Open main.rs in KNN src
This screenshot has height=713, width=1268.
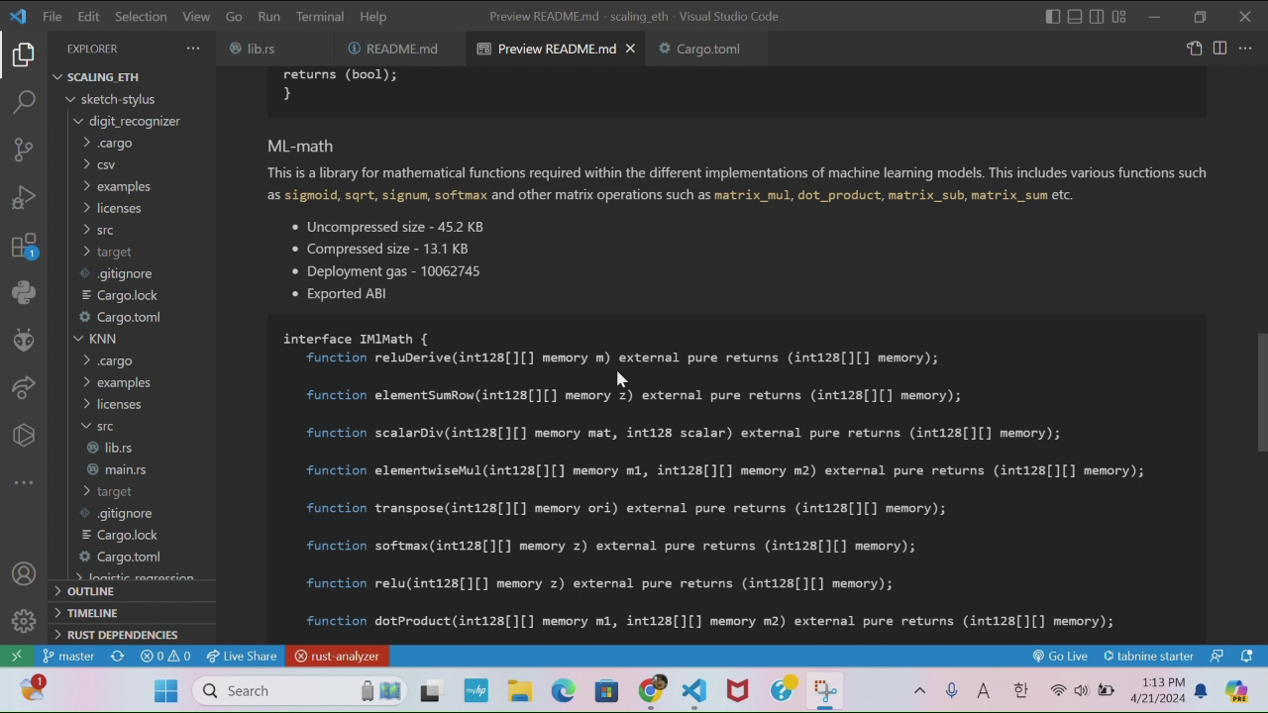[125, 469]
